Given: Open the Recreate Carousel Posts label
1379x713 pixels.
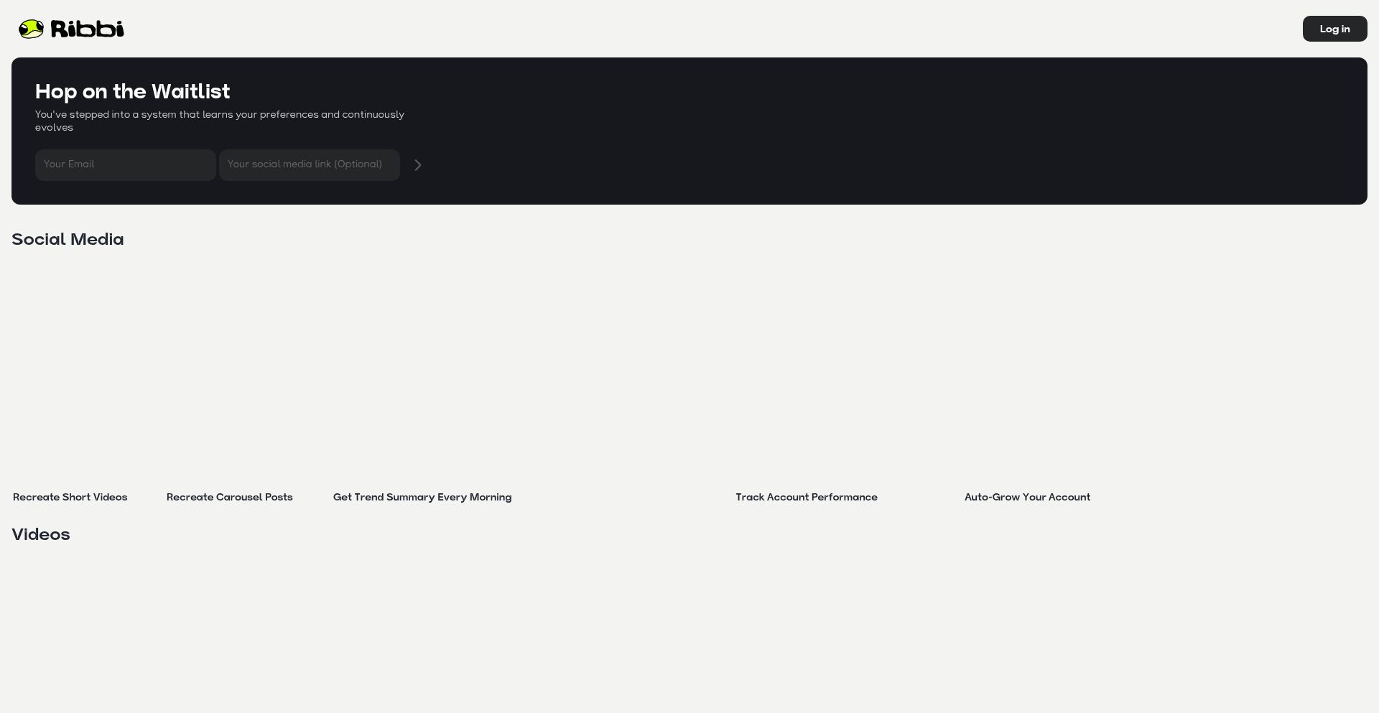Looking at the screenshot, I should point(229,498).
